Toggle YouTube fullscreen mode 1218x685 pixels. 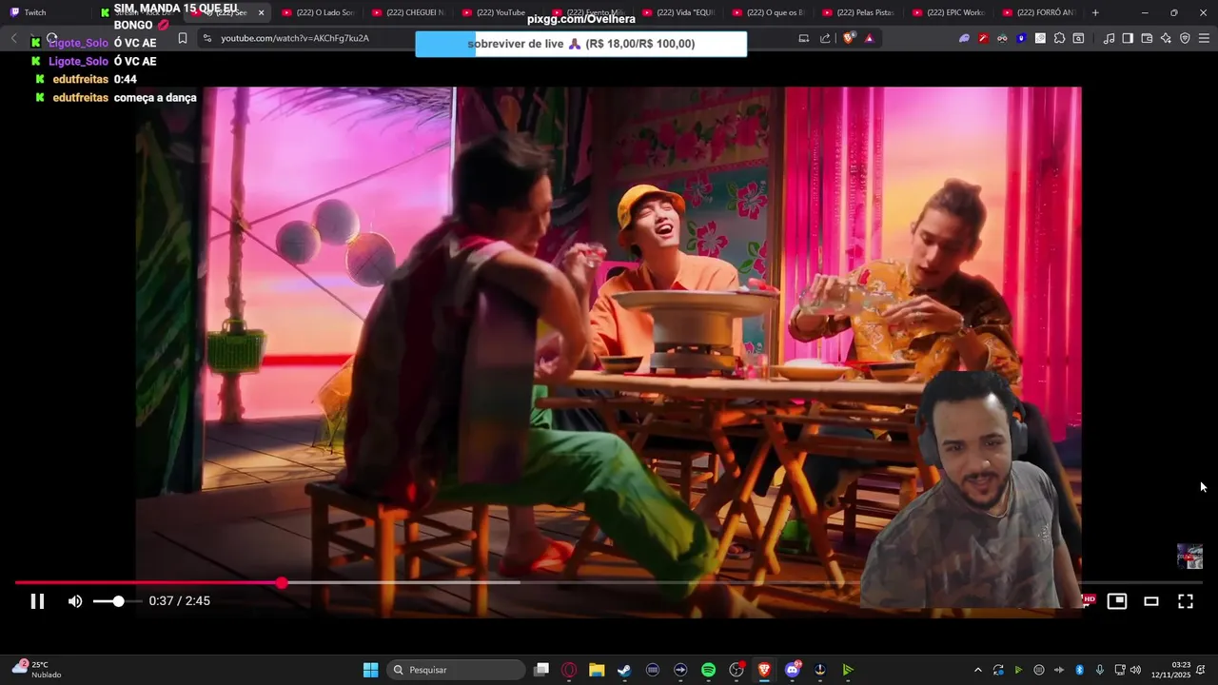pyautogui.click(x=1186, y=601)
